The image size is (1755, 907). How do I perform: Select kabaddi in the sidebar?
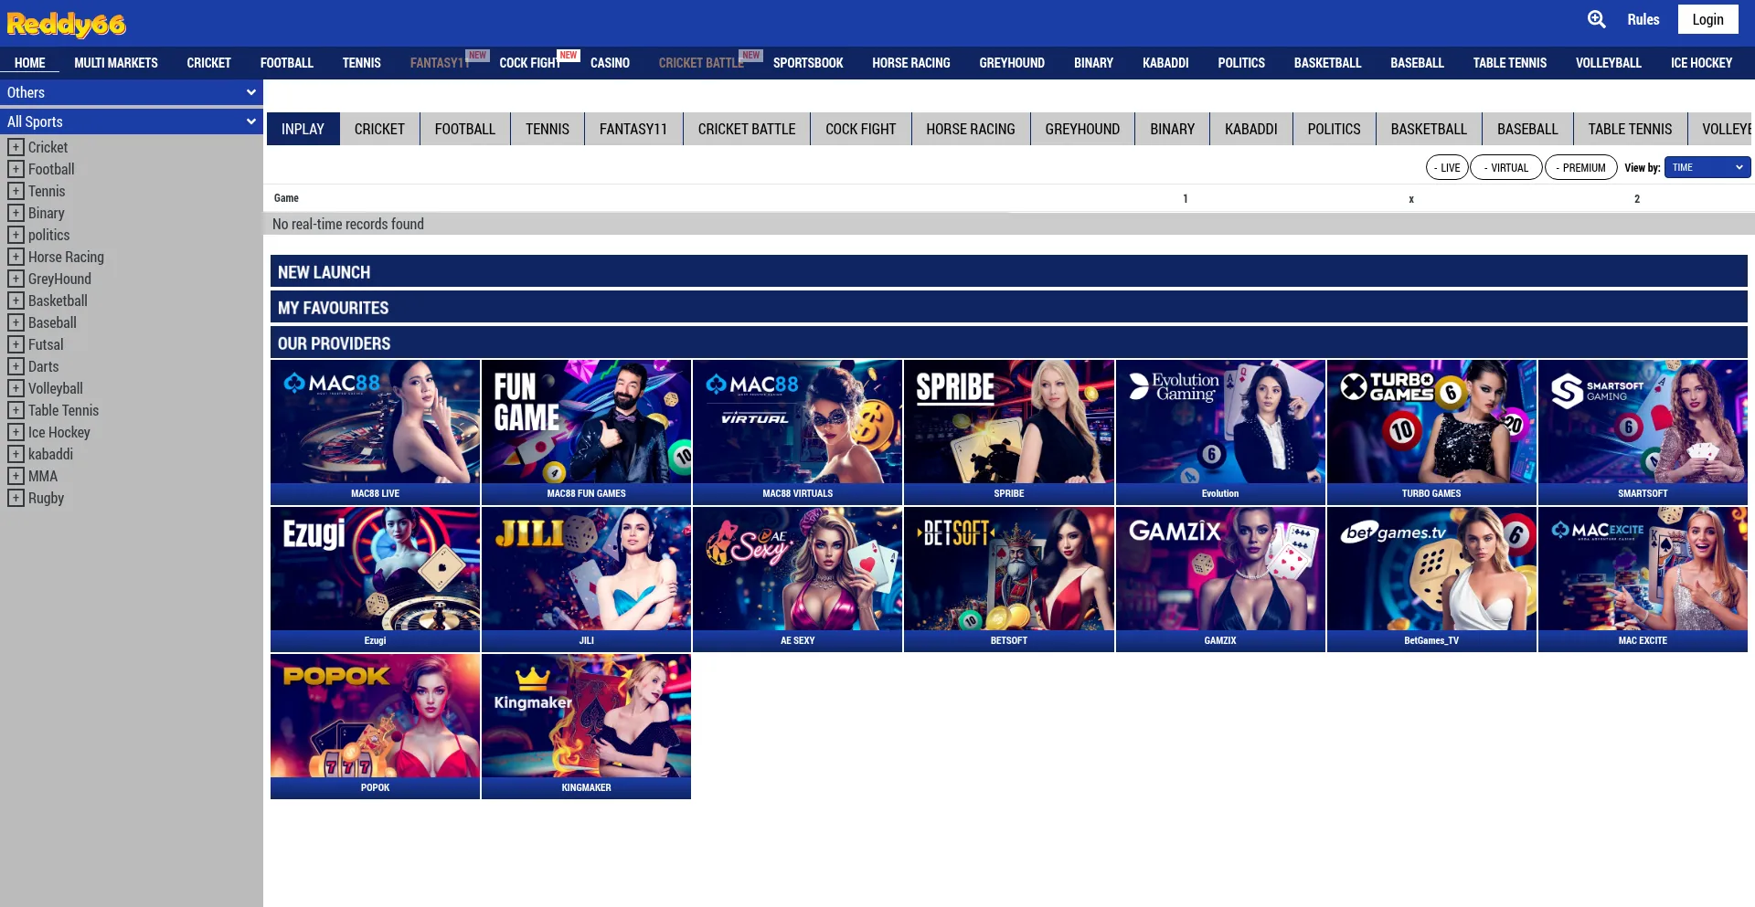50,454
